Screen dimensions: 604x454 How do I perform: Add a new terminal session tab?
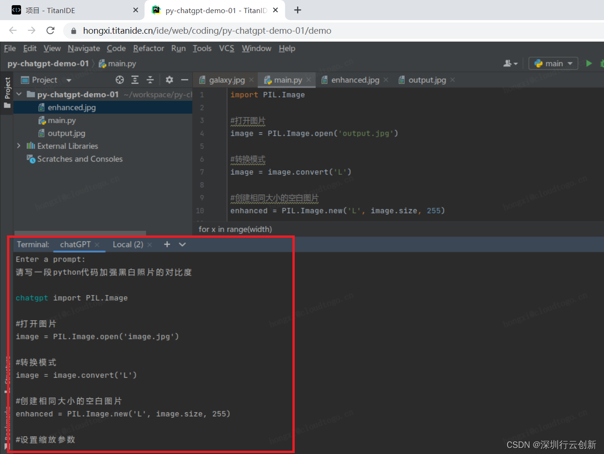[x=167, y=244]
